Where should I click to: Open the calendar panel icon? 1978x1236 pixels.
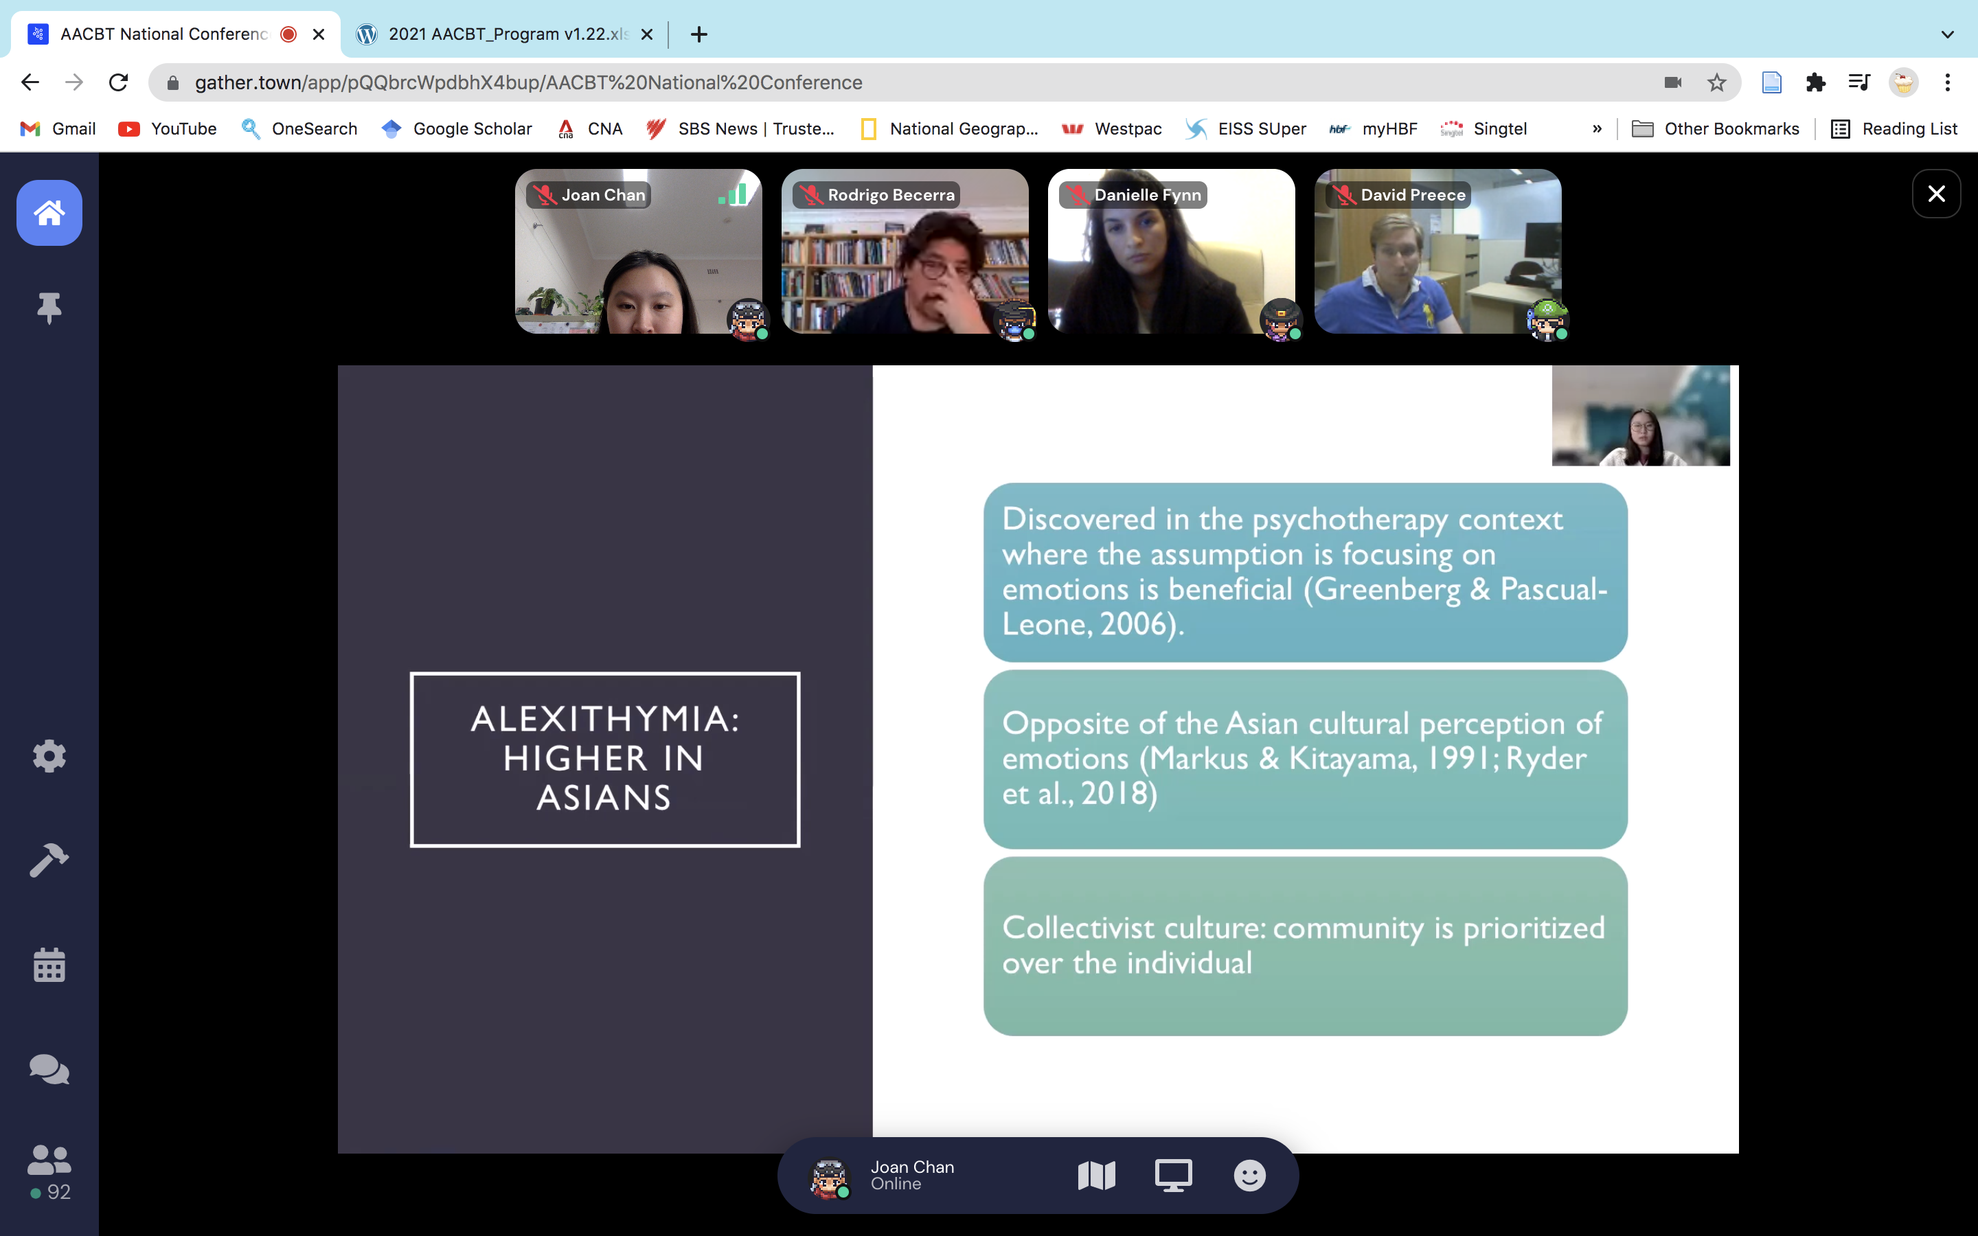49,965
